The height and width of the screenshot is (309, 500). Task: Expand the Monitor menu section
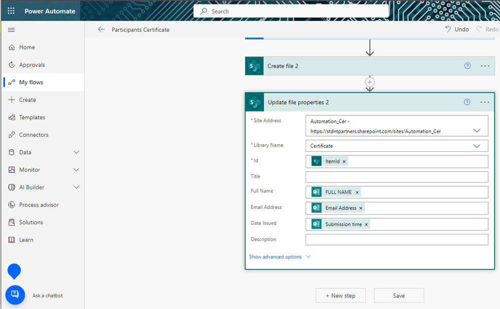[x=76, y=170]
